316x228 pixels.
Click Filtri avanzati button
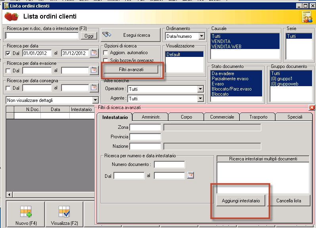tap(131, 70)
